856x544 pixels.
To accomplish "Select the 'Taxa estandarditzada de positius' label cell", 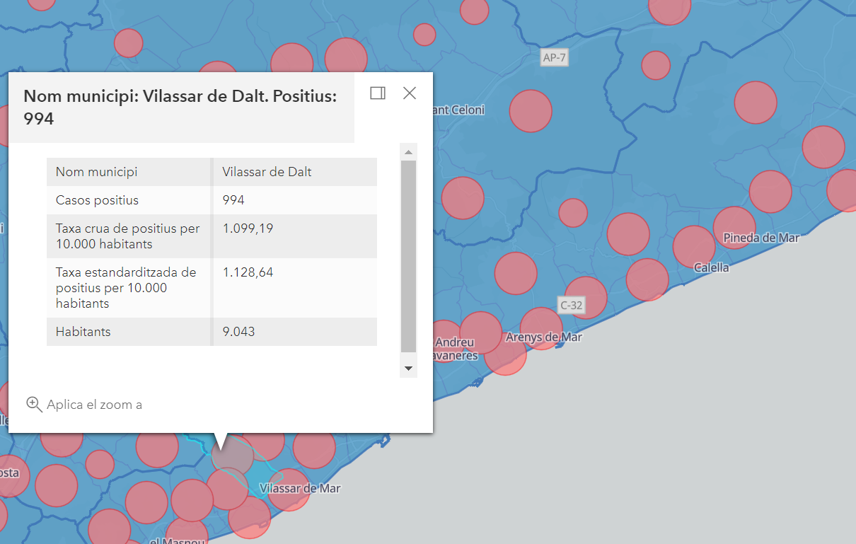I will coord(129,288).
